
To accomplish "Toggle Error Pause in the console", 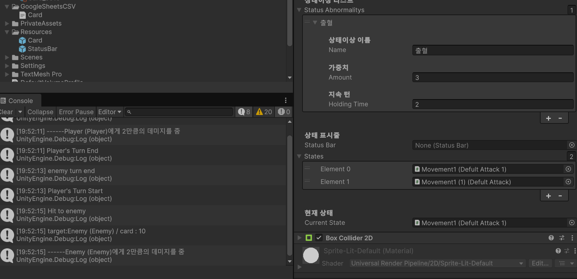I will 76,112.
